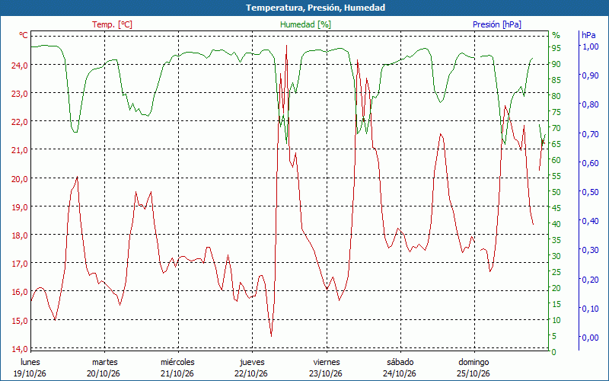Screen dimensions: 609x381
Task: Click the 16,0 temperature axis value
Action: point(20,293)
